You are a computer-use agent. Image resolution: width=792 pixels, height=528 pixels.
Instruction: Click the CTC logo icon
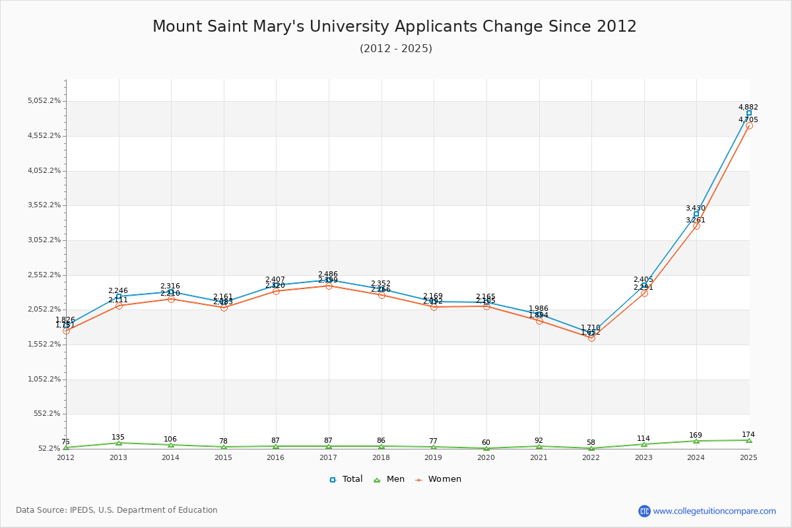click(644, 511)
